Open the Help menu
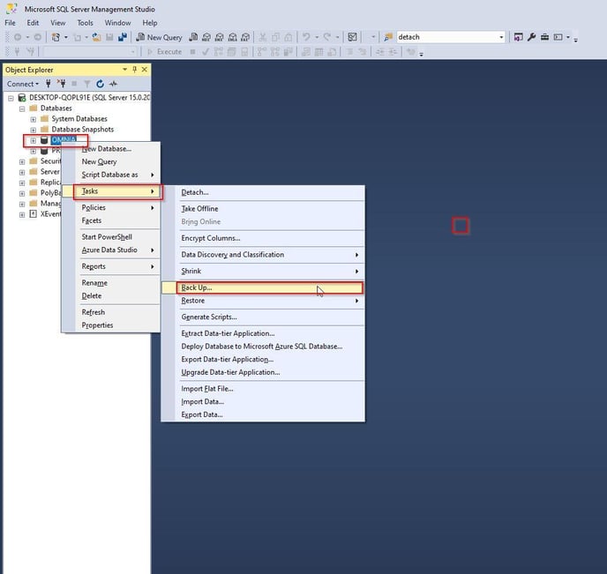This screenshot has width=607, height=574. pos(150,23)
